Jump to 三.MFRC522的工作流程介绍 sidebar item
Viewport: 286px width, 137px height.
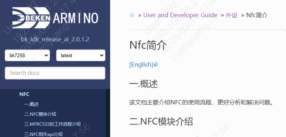coord(52,124)
